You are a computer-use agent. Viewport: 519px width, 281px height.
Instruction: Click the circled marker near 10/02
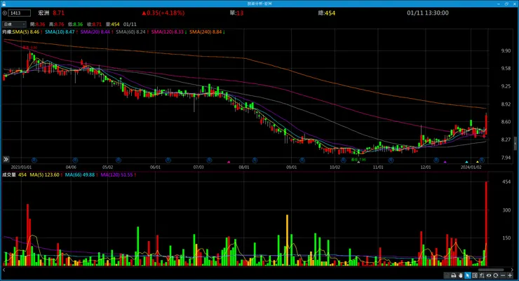pyautogui.click(x=344, y=160)
